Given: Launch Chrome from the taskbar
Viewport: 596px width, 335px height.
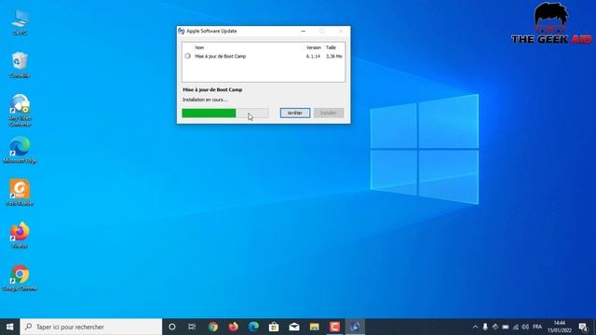Looking at the screenshot, I should pyautogui.click(x=213, y=327).
